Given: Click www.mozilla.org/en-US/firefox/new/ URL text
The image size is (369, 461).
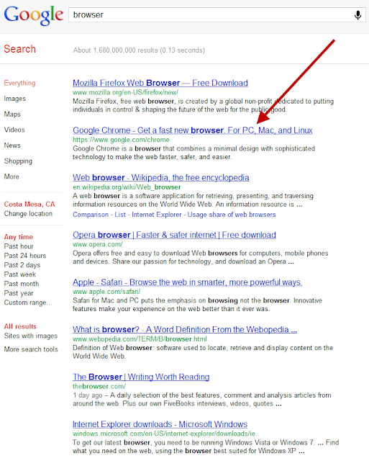Looking at the screenshot, I should click(125, 92).
